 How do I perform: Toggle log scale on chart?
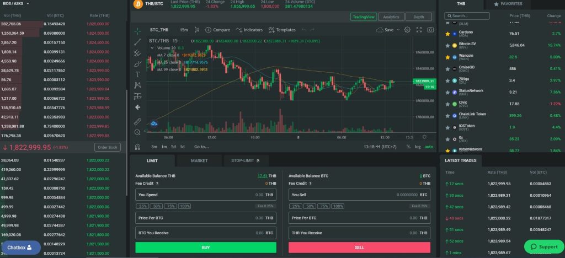pos(418,147)
